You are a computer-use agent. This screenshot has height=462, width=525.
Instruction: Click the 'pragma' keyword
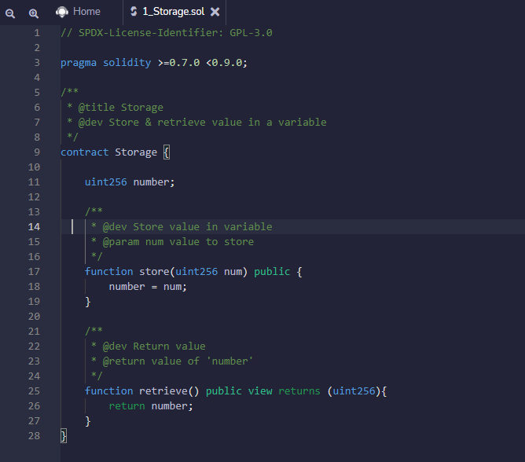(x=79, y=63)
